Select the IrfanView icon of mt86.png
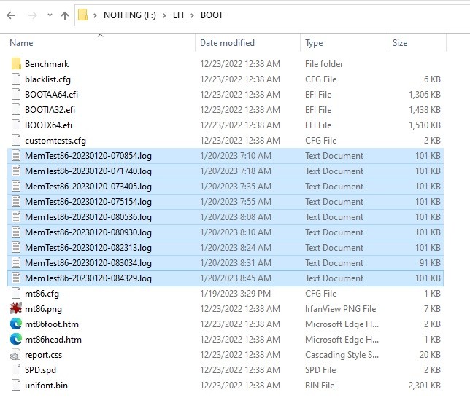Viewport: 470px width, 403px height. 16,308
